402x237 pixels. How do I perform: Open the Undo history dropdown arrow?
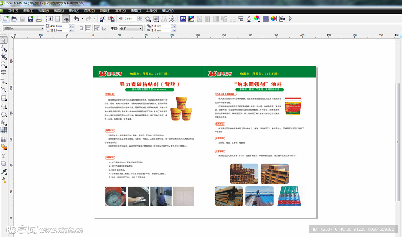tap(82, 18)
